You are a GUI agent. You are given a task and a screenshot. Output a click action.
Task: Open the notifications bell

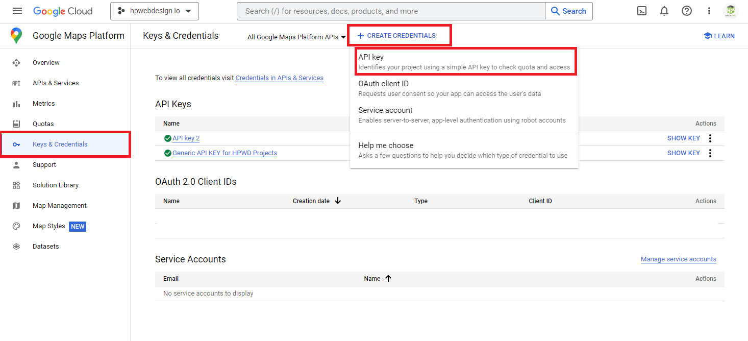point(664,11)
